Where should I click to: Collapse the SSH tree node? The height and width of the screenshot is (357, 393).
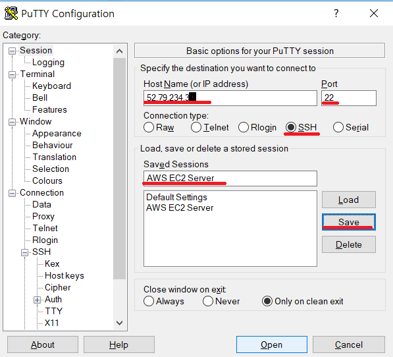click(x=24, y=252)
